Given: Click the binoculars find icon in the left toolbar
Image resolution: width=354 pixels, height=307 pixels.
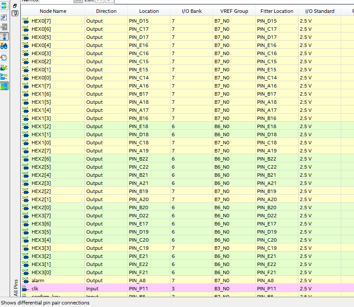Looking at the screenshot, I should (x=4, y=46).
